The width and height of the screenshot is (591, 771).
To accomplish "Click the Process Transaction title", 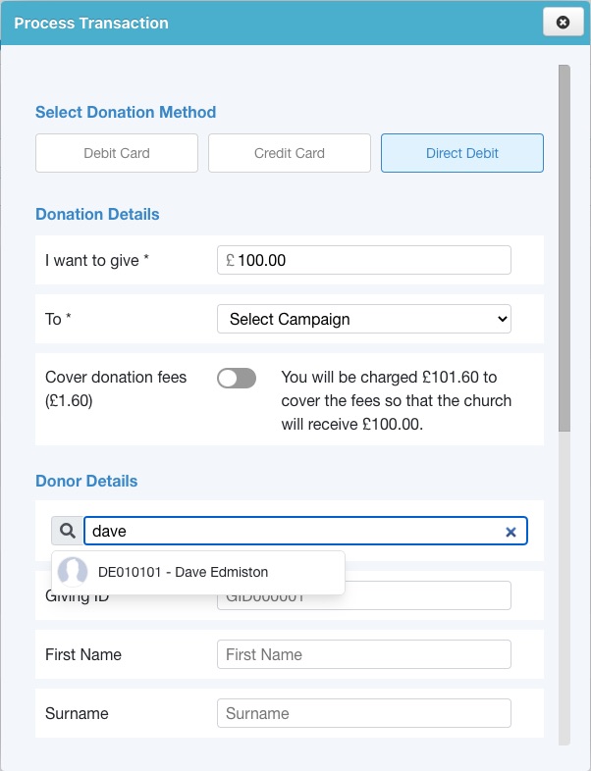I will (x=91, y=23).
